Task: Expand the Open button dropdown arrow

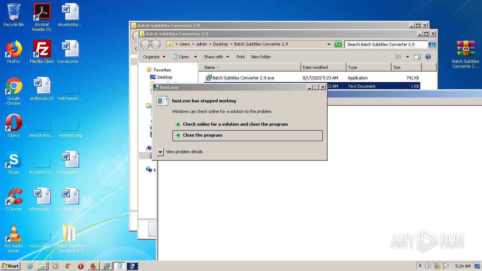Action: point(195,57)
